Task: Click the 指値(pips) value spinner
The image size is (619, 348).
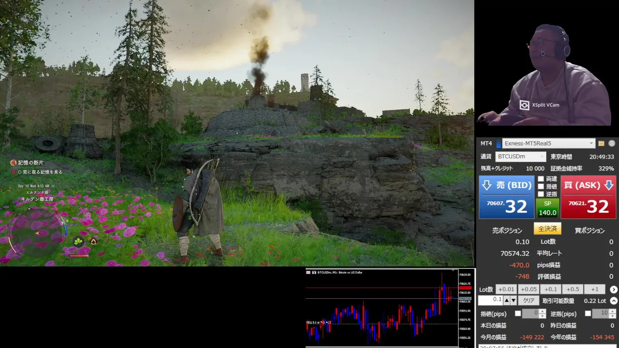Action: click(534, 314)
